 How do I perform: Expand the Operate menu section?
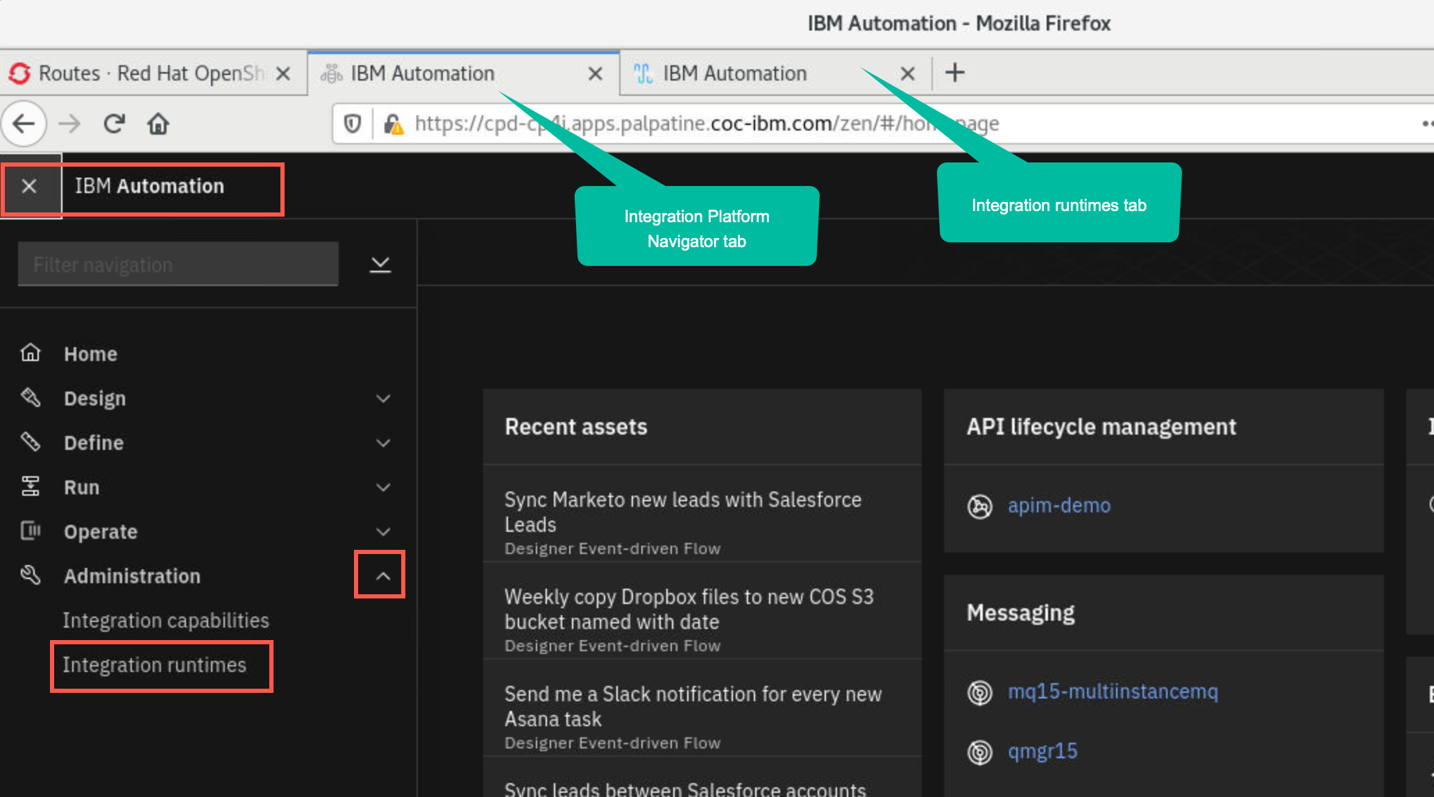tap(383, 532)
